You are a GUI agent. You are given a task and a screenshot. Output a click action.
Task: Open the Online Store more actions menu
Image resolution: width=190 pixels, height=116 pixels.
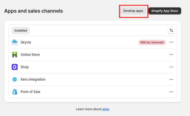(x=171, y=55)
